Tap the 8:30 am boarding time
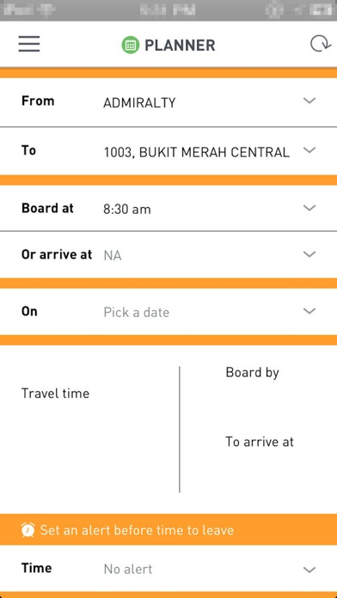This screenshot has width=337, height=598. (x=127, y=210)
